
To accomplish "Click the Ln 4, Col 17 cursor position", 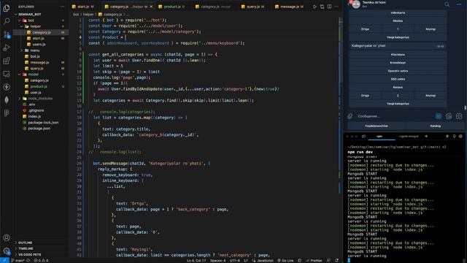I will tap(196, 261).
